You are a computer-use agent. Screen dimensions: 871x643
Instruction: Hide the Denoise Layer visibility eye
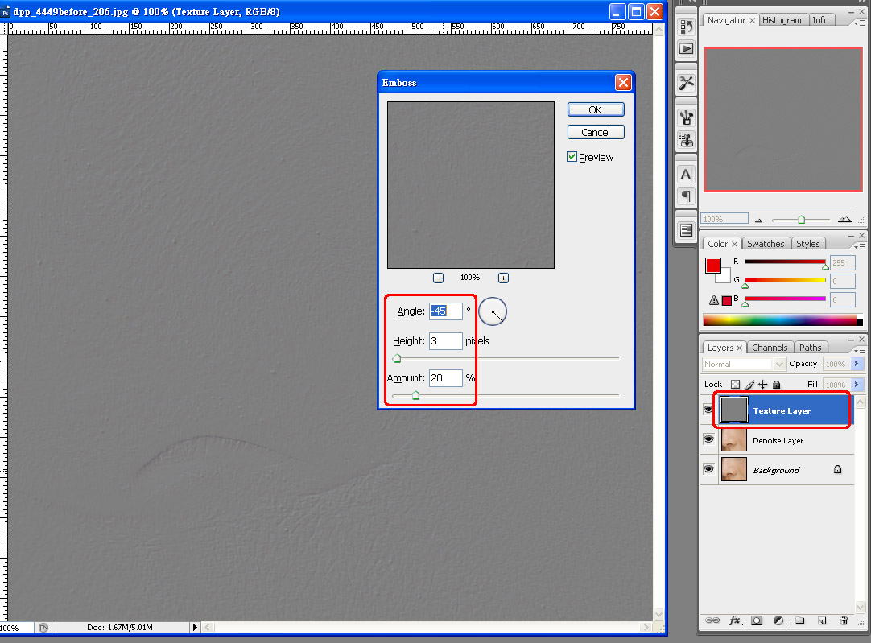click(x=708, y=439)
